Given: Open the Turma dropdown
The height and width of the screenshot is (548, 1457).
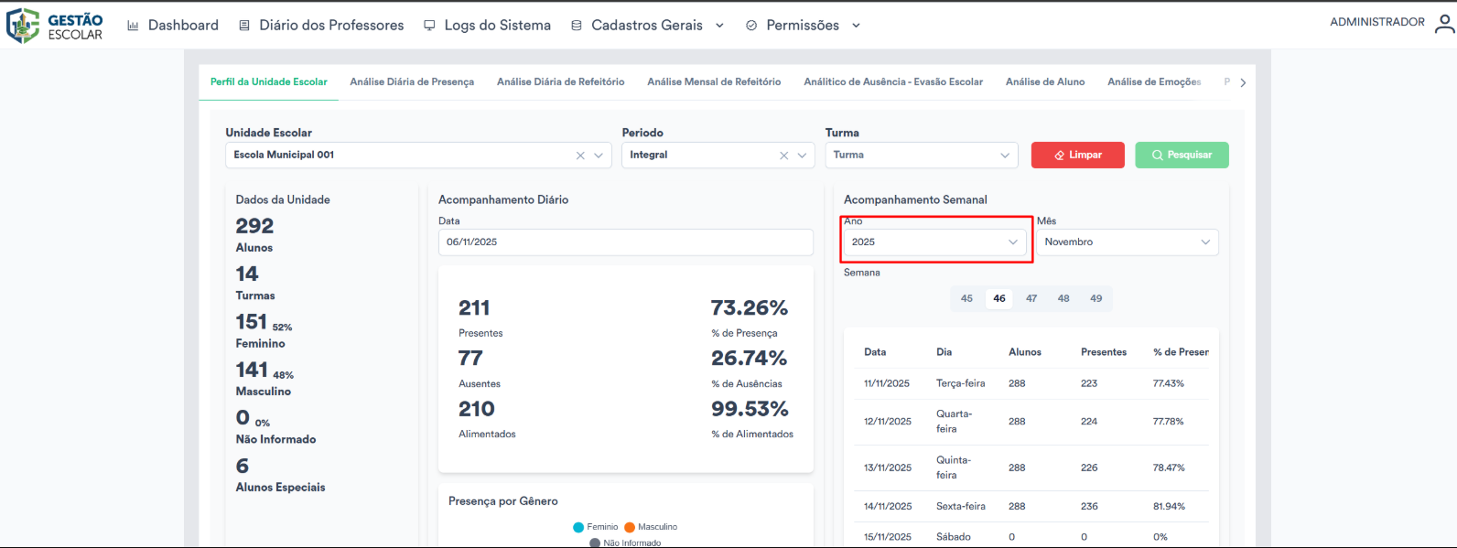Looking at the screenshot, I should [x=921, y=156].
